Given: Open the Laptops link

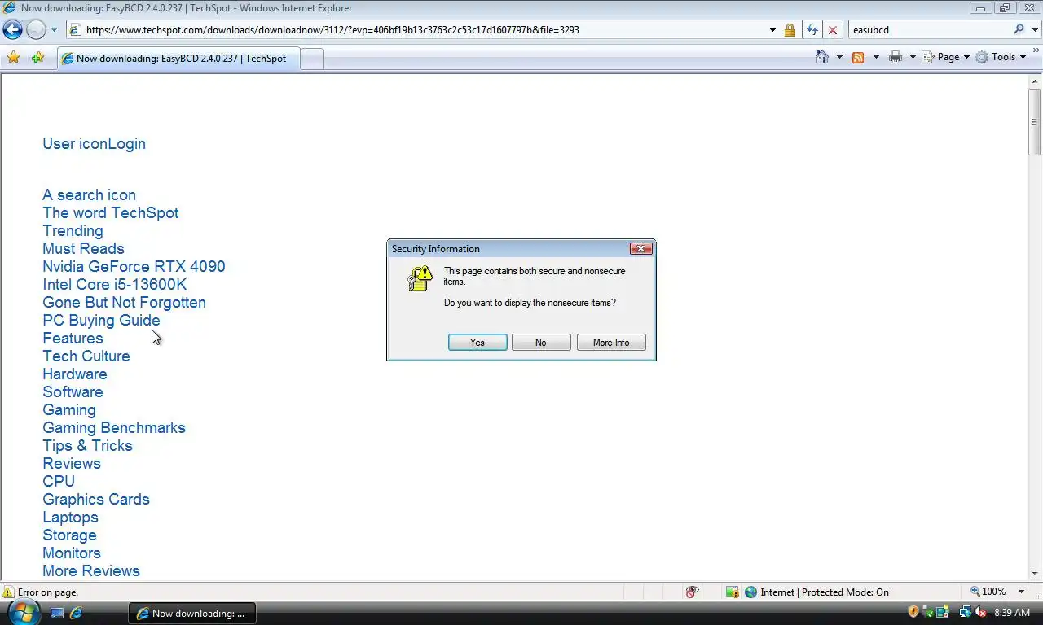Looking at the screenshot, I should coord(71,518).
